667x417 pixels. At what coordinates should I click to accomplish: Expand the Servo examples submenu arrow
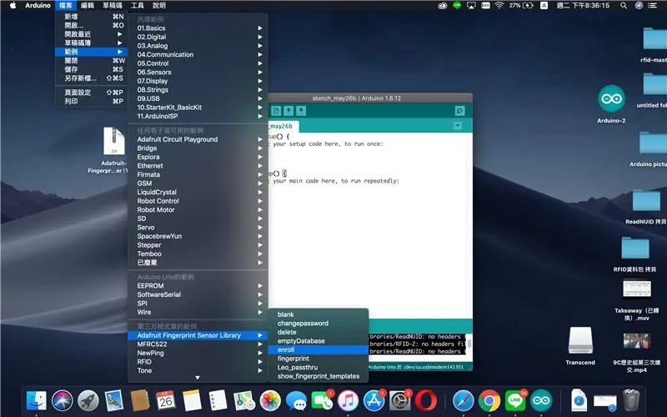260,227
